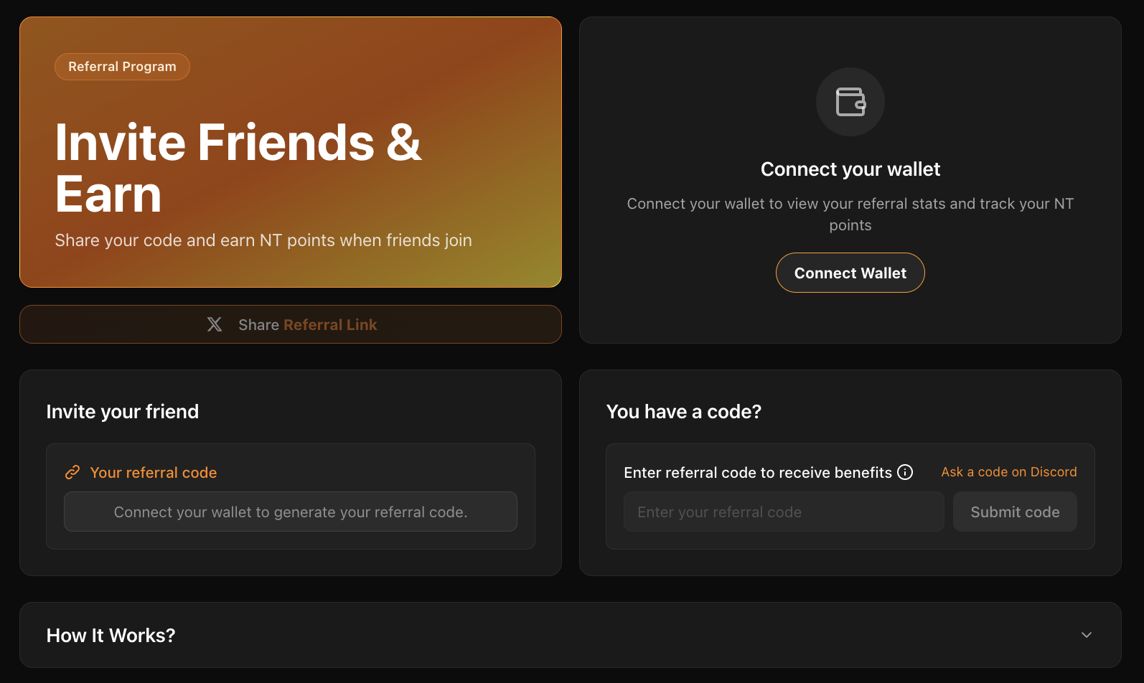Click the Referral Program badge
This screenshot has width=1144, height=683.
[122, 67]
